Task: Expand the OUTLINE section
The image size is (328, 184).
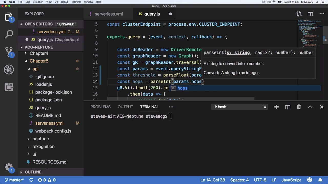Action: [x=33, y=172]
